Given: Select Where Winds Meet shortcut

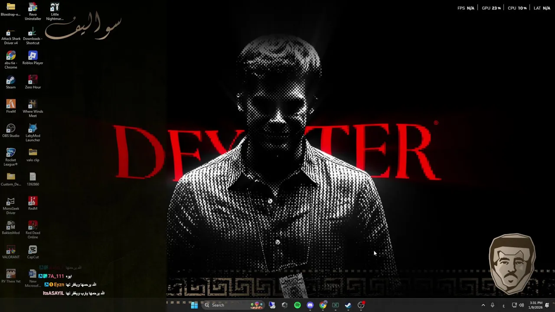Looking at the screenshot, I should click(33, 109).
